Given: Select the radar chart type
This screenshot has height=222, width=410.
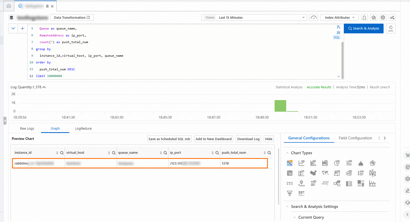Looking at the screenshot, I should coord(373,163).
